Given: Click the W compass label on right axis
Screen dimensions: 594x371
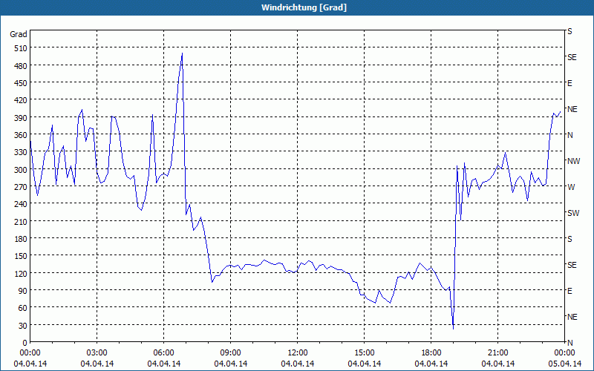Looking at the screenshot, I should 571,187.
